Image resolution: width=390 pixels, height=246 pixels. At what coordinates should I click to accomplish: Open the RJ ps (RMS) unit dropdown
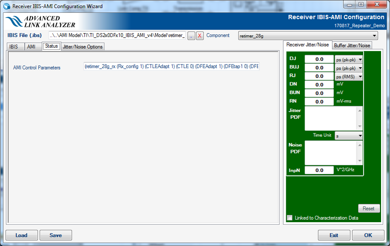(x=349, y=76)
